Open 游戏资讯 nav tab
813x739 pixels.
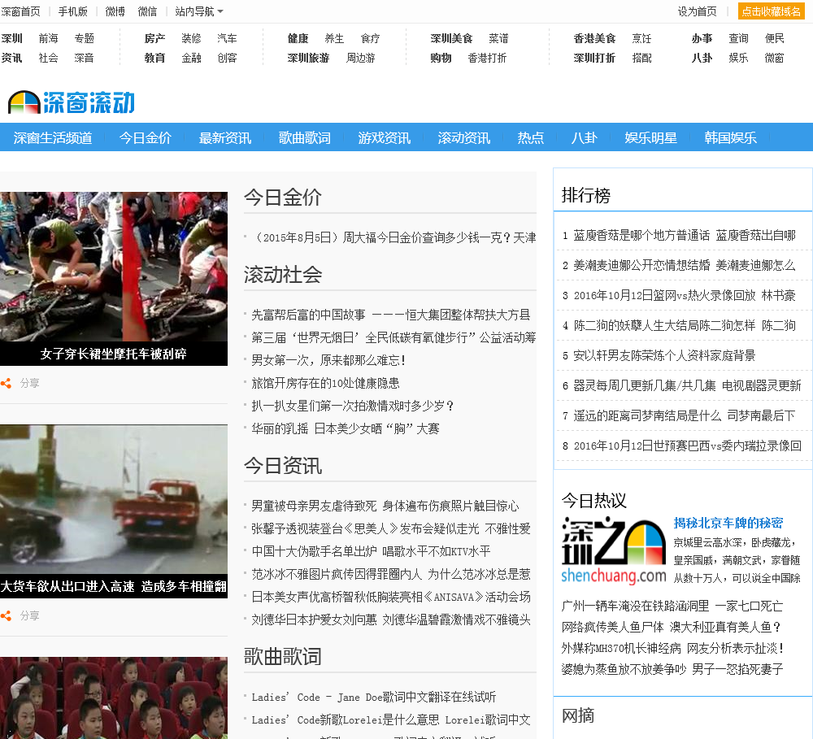coord(385,137)
